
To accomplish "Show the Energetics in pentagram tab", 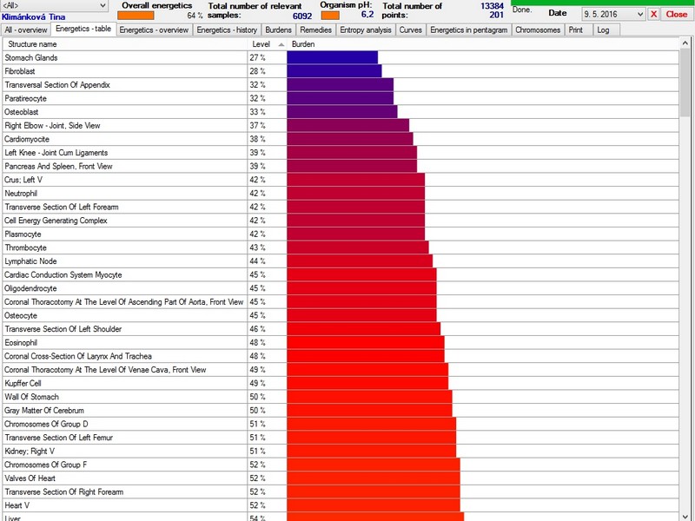I will pos(468,30).
